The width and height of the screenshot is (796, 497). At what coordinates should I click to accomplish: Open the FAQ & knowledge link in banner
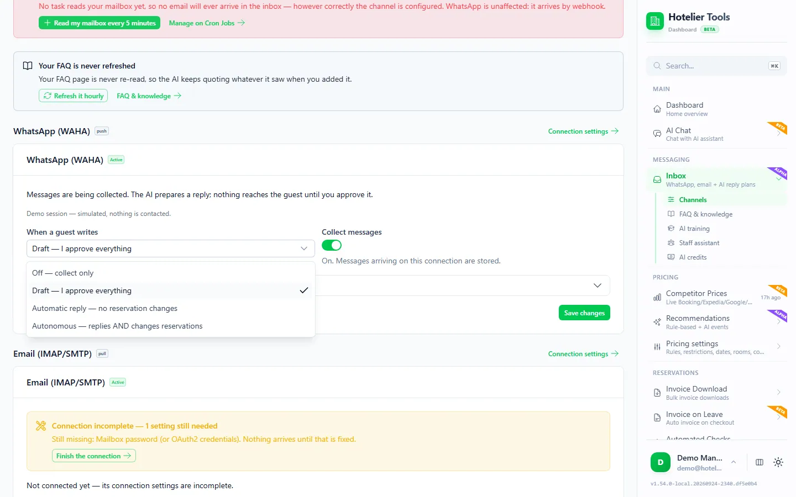[x=149, y=96]
